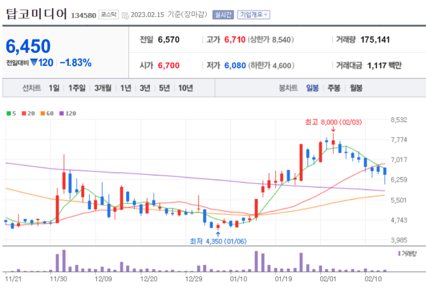The width and height of the screenshot is (426, 293).
Task: Click the purple 거래량 volume legend marker
Action: [x=399, y=254]
